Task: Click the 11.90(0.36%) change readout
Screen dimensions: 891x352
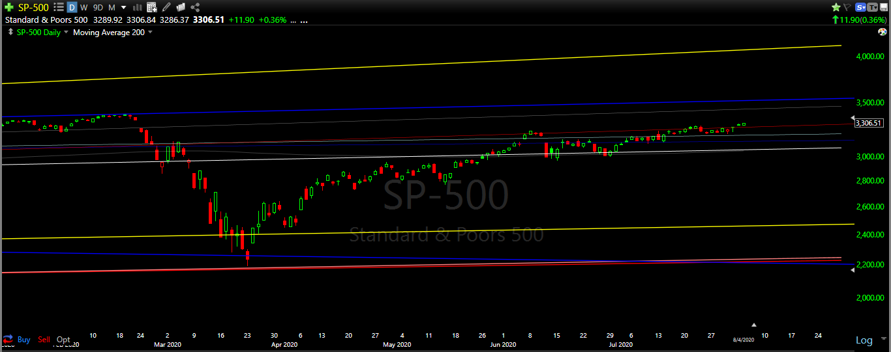Action: 860,20
